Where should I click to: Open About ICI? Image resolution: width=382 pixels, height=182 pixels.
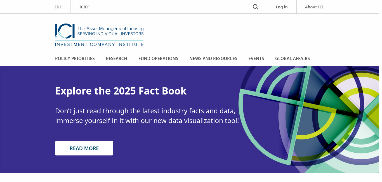[x=314, y=7]
